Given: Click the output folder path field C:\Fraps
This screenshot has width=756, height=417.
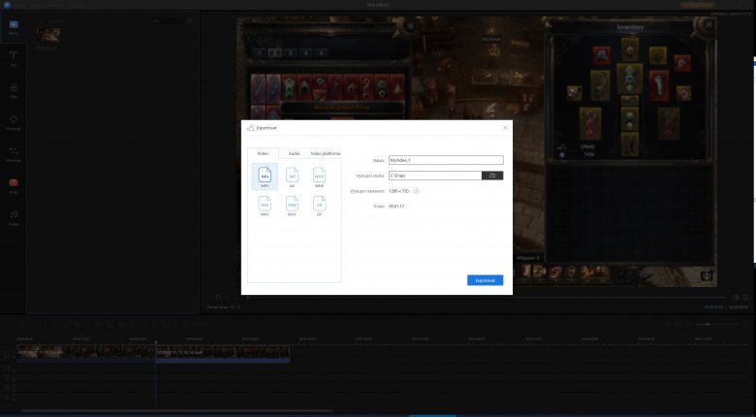Looking at the screenshot, I should (435, 176).
